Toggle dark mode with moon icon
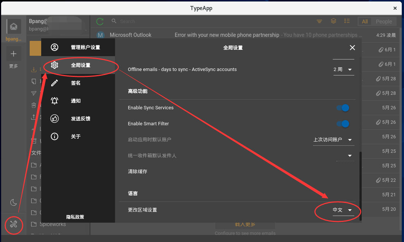The image size is (404, 242). (13, 202)
